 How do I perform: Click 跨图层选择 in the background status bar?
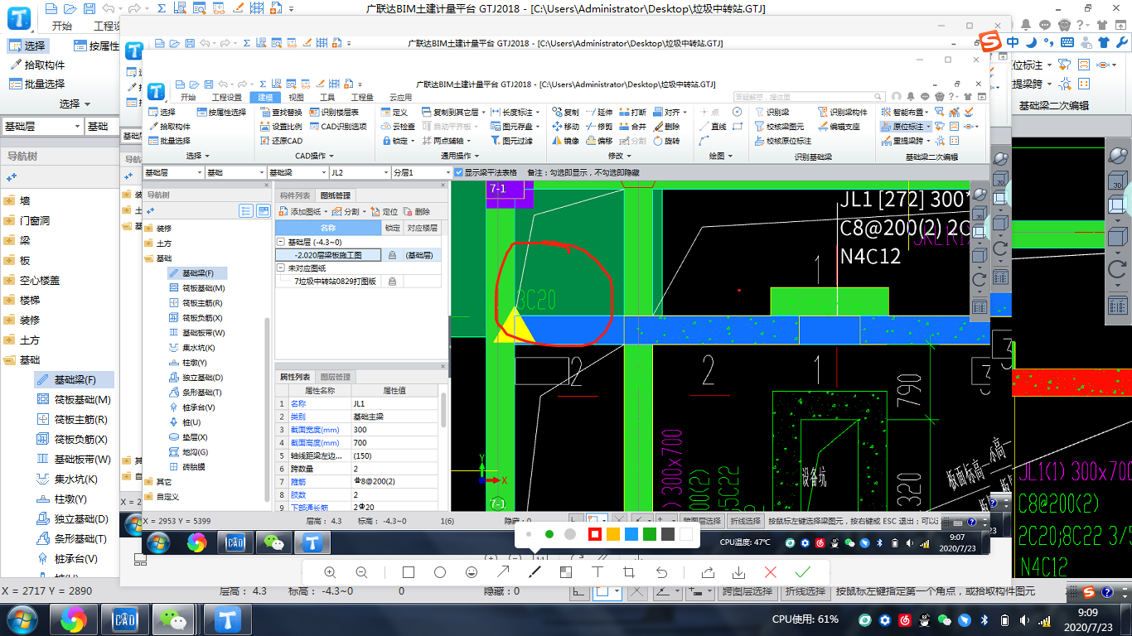pos(747,591)
